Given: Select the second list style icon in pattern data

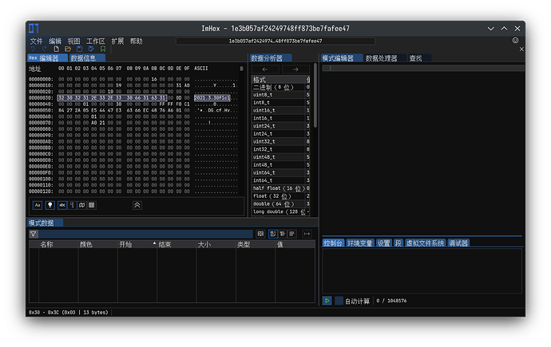Looking at the screenshot, I should [283, 234].
